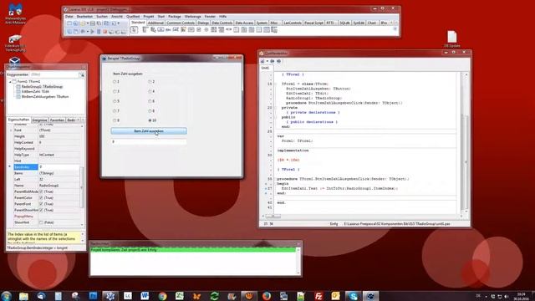Viewport: 535px width, 301px height.
Task: Switch to the Data Access component tab
Action: [x=244, y=23]
